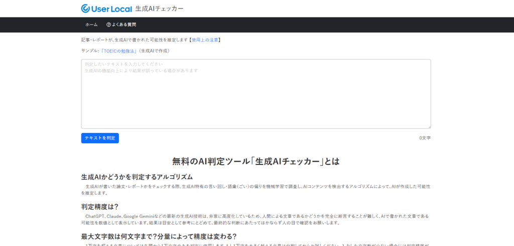Select the 生成AIかどうかを判定するアルゴリズム heading
514x246 pixels.
pyautogui.click(x=137, y=177)
